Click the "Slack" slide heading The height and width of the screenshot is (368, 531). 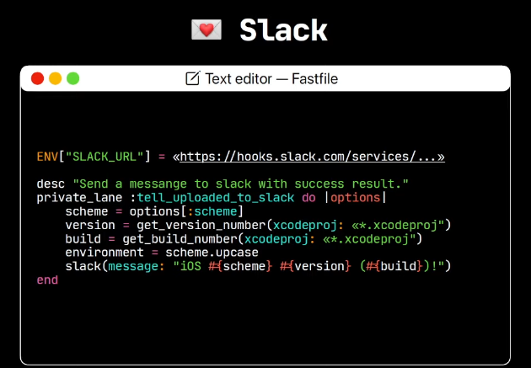[284, 30]
